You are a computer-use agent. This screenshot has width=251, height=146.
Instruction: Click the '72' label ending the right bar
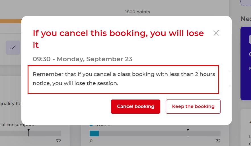tap(218, 141)
